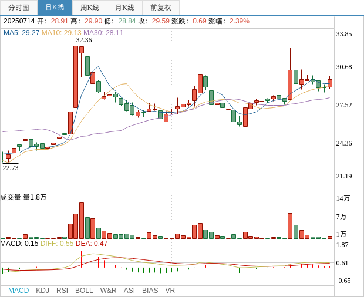This screenshot has width=364, height=297.
Task: Click the 27.52 price axis label
Action: pyautogui.click(x=344, y=105)
